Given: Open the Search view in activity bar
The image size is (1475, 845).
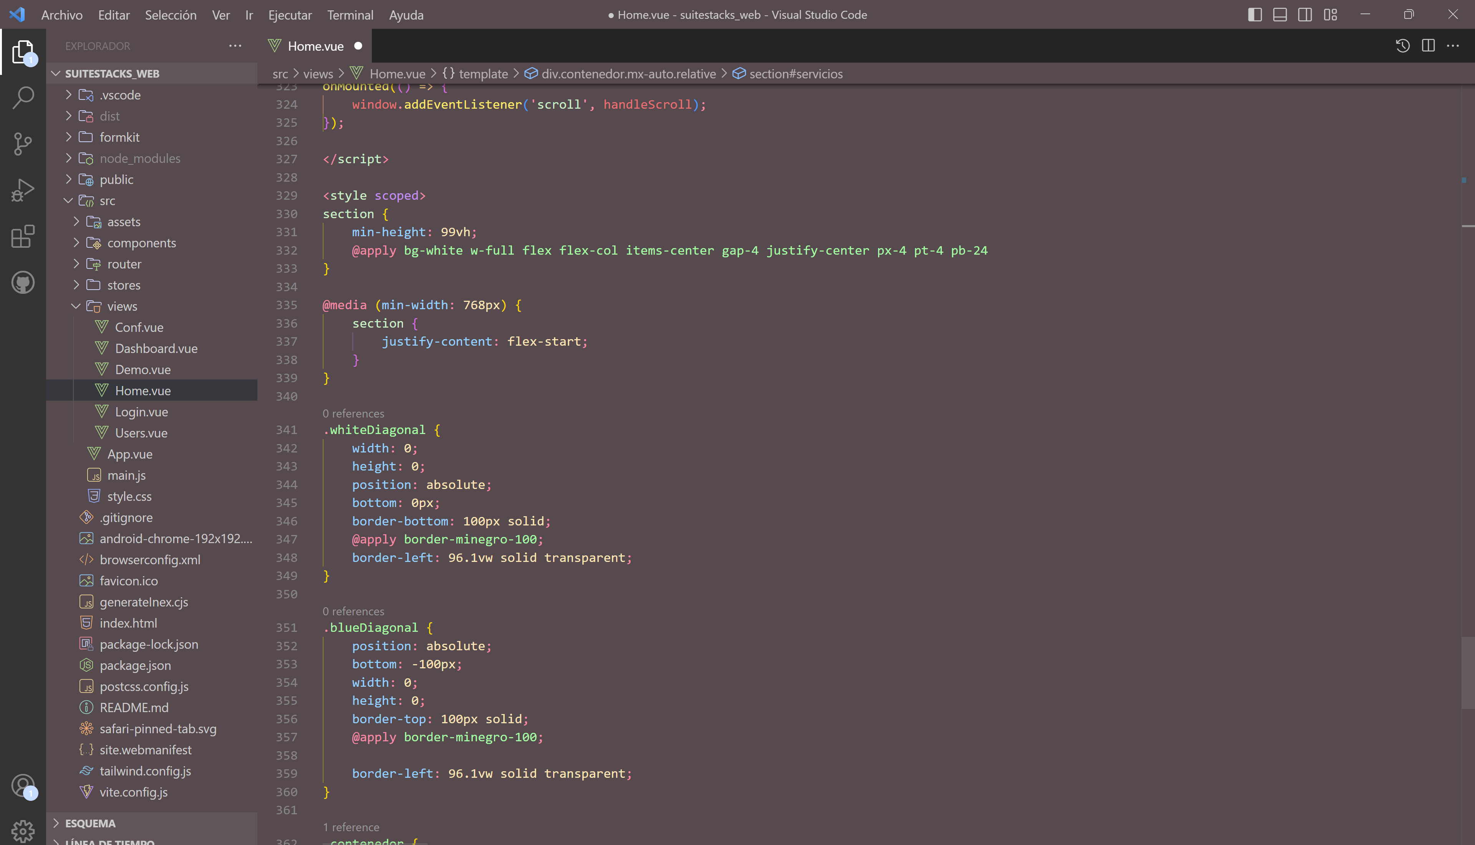Looking at the screenshot, I should point(23,98).
